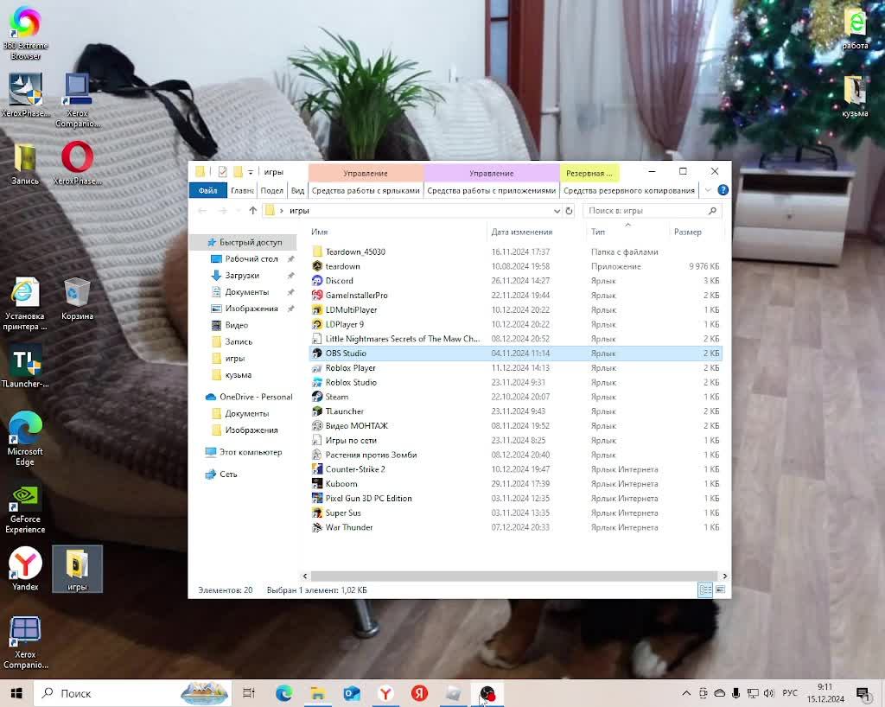Screen dimensions: 885x707
Task: Click the Microsoft Edge desktop icon
Action: [25, 438]
